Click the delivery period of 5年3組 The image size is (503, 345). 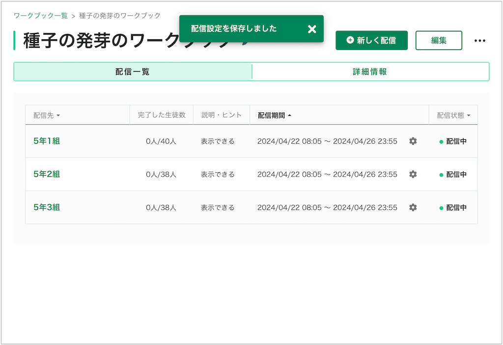coord(327,208)
